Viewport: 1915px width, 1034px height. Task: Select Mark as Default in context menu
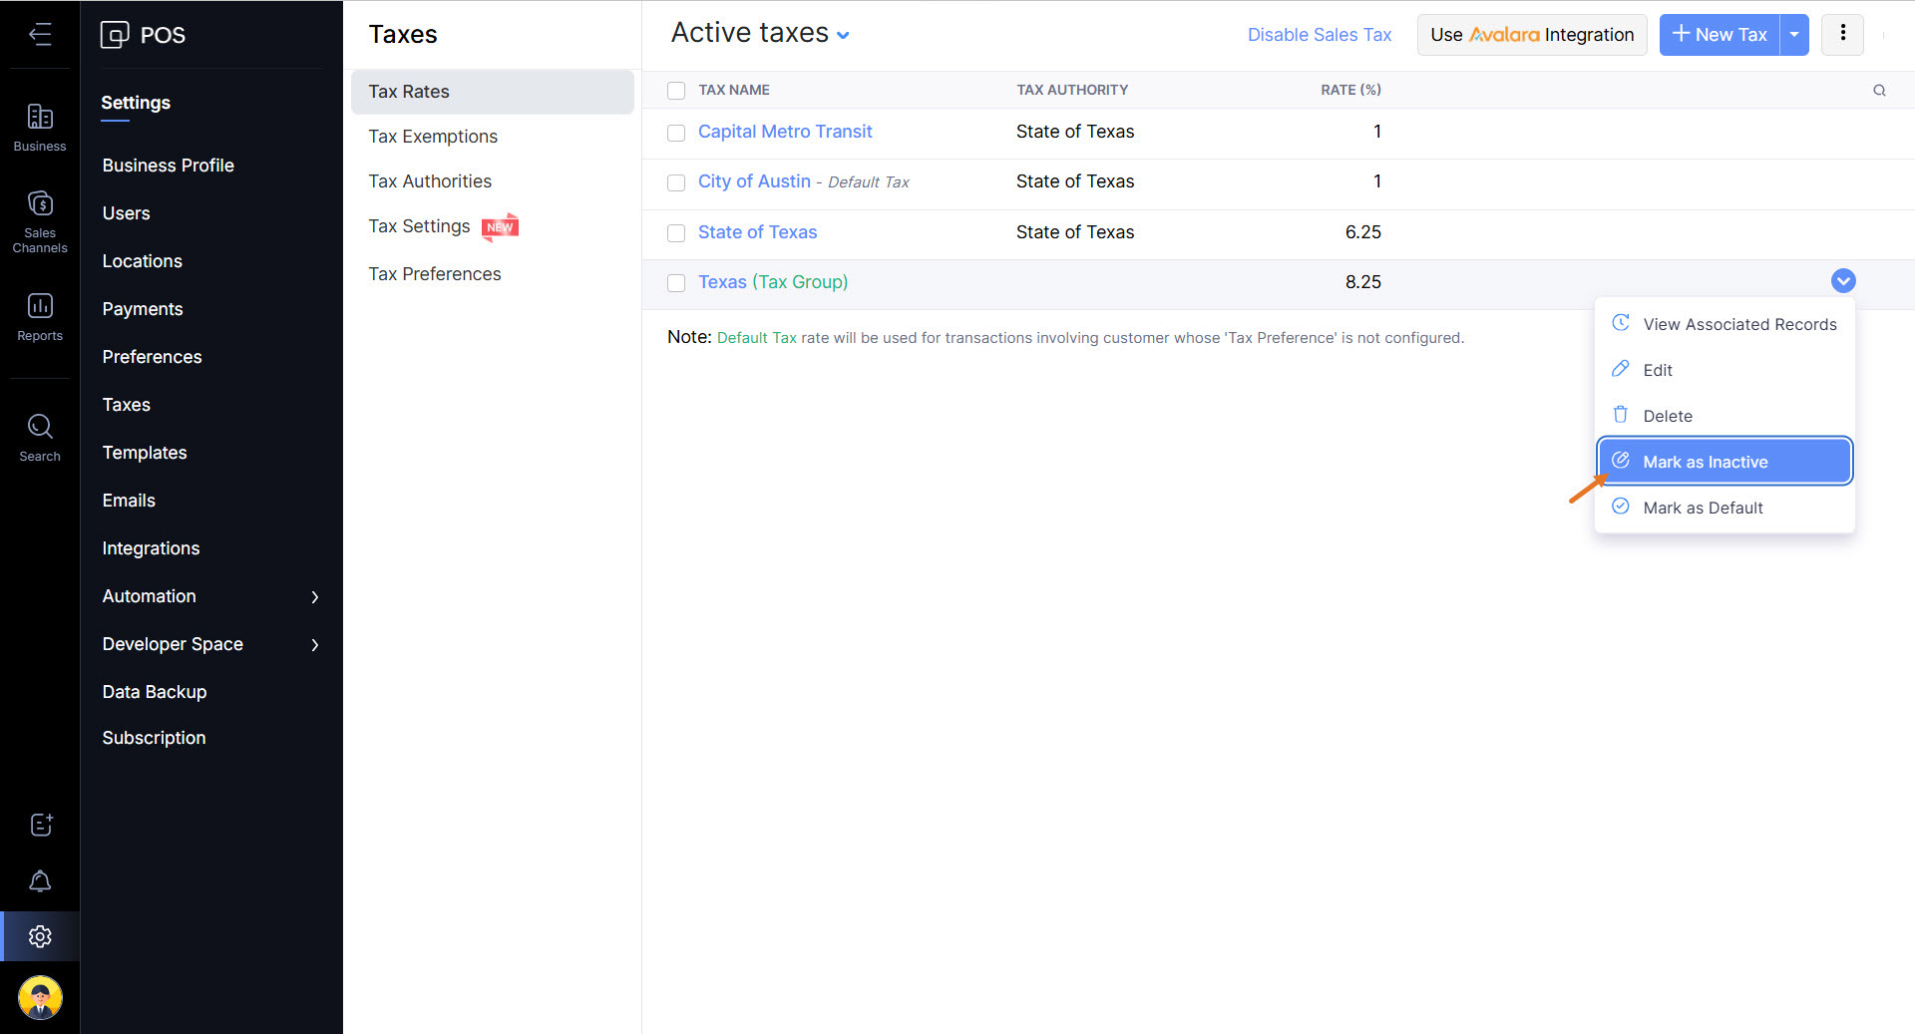tap(1703, 508)
